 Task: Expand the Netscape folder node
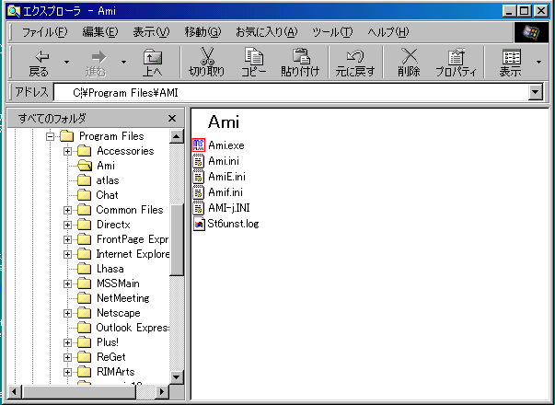pos(68,313)
